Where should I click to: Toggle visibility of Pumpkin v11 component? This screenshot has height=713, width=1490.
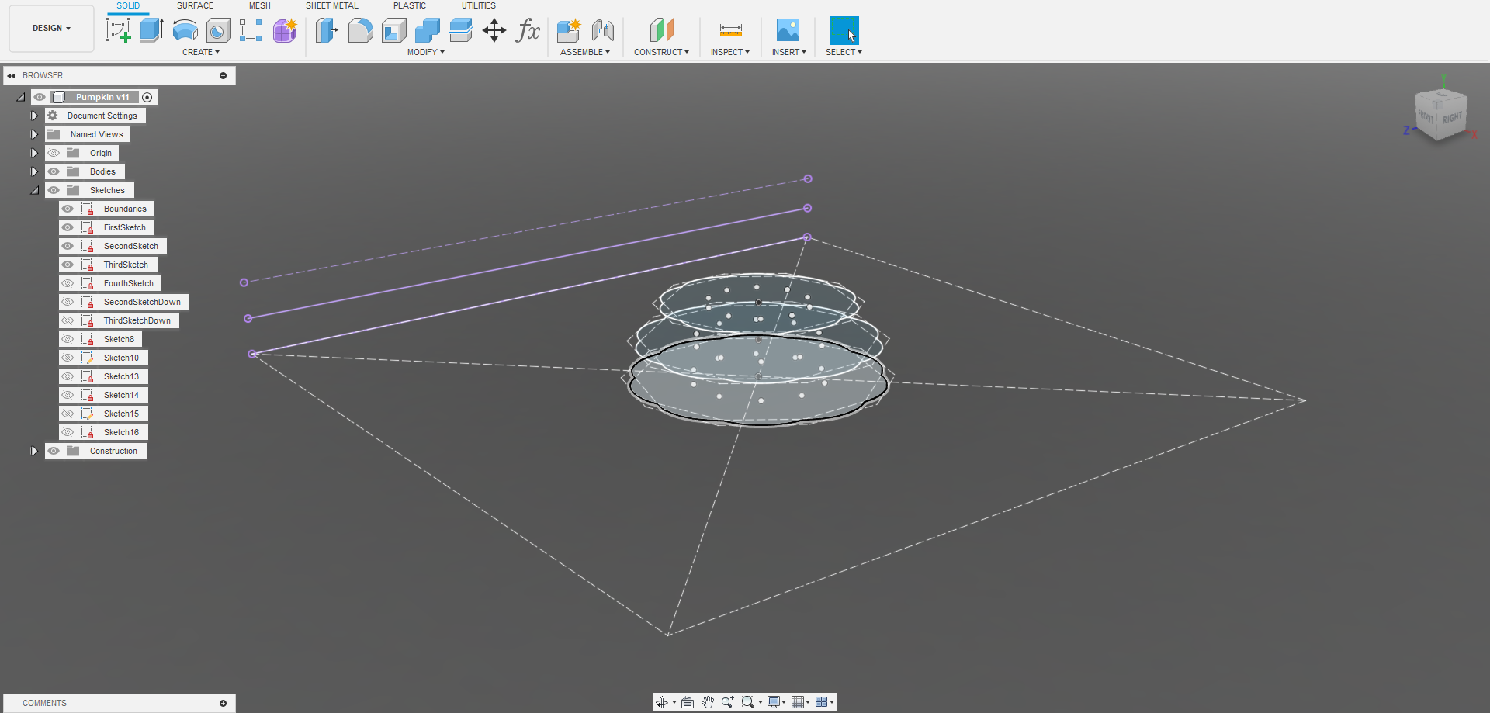[40, 97]
